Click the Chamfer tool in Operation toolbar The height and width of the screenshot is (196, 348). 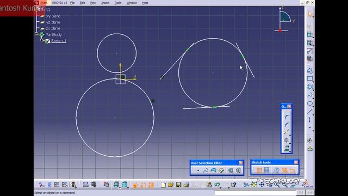point(287,125)
